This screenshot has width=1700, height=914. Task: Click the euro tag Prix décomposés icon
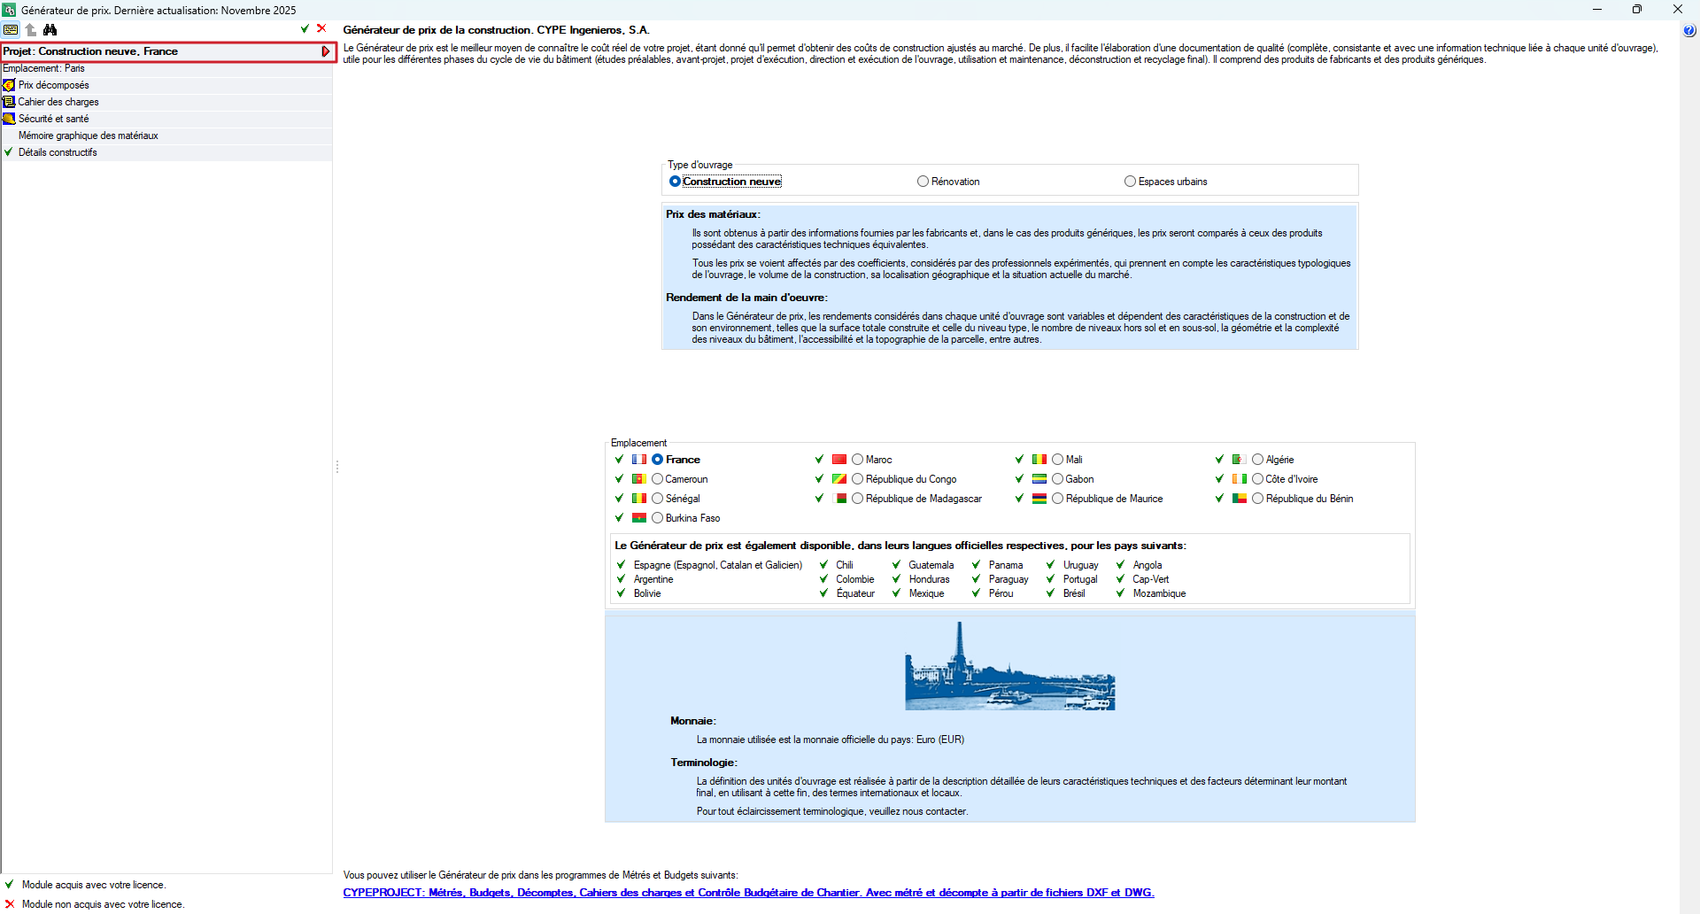click(9, 85)
